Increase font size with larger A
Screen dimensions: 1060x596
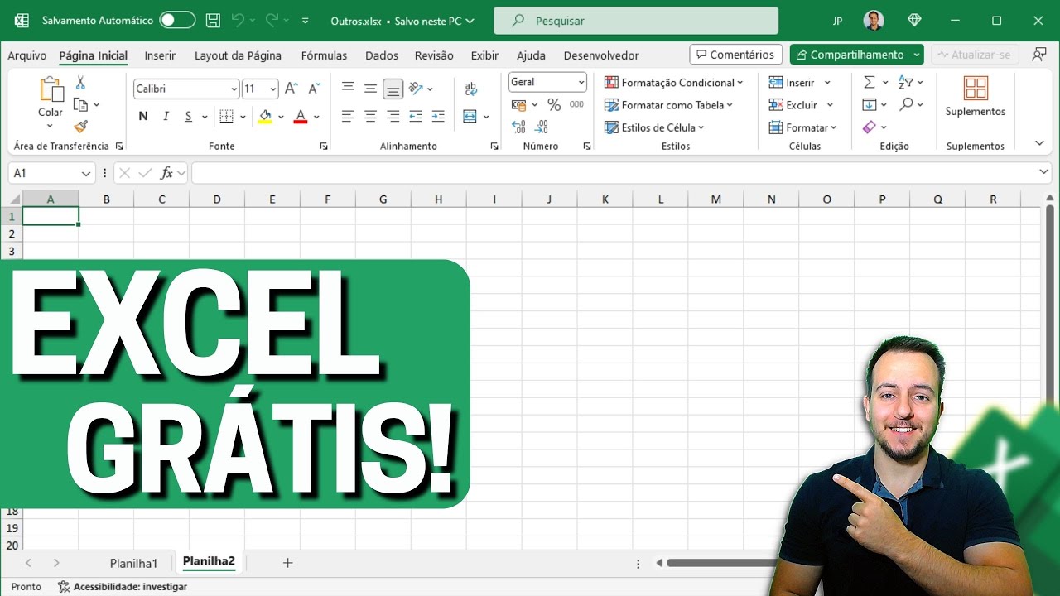click(x=291, y=89)
